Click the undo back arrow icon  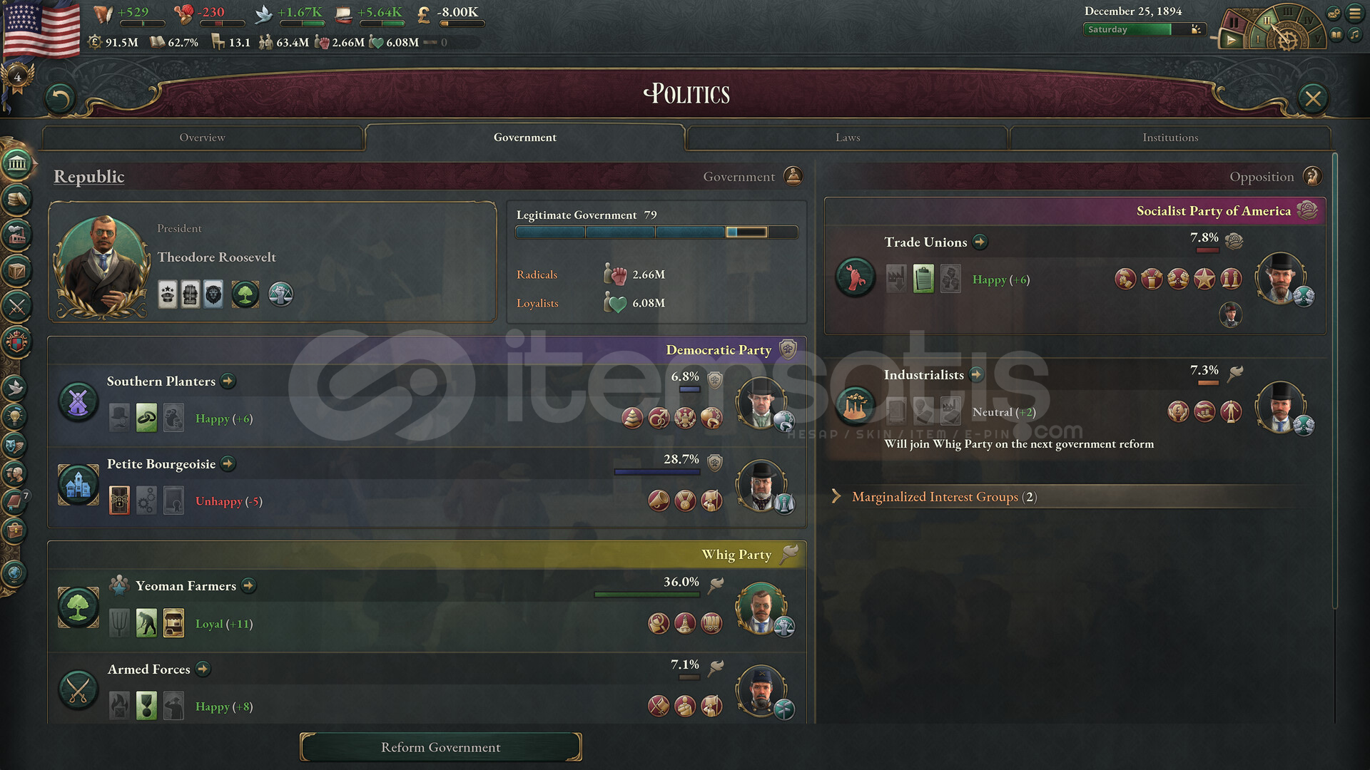60,98
